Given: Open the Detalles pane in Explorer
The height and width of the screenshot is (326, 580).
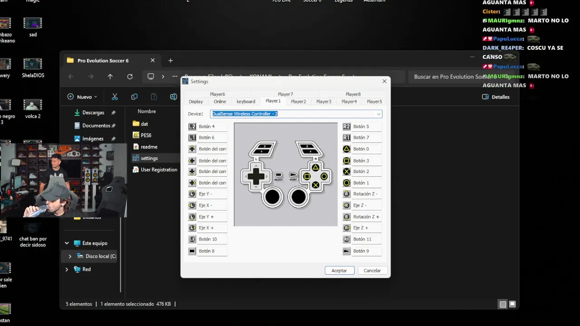Looking at the screenshot, I should 496,97.
